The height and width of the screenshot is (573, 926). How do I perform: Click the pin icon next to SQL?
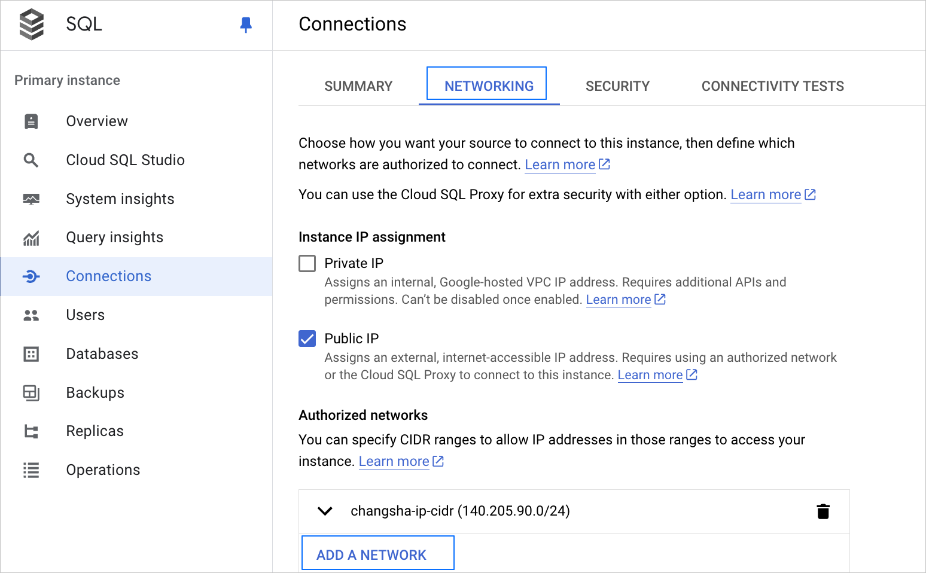[x=245, y=25]
